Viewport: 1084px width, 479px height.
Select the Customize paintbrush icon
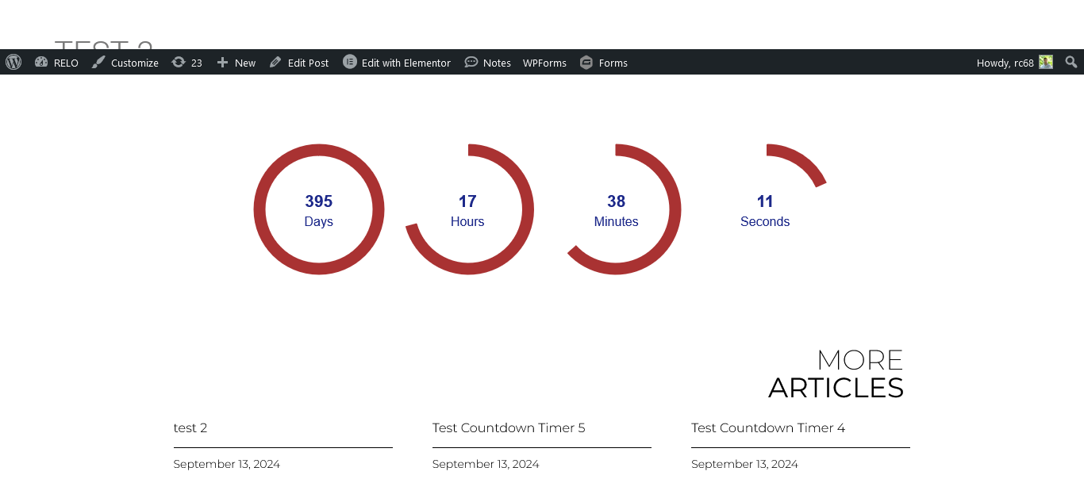(98, 62)
